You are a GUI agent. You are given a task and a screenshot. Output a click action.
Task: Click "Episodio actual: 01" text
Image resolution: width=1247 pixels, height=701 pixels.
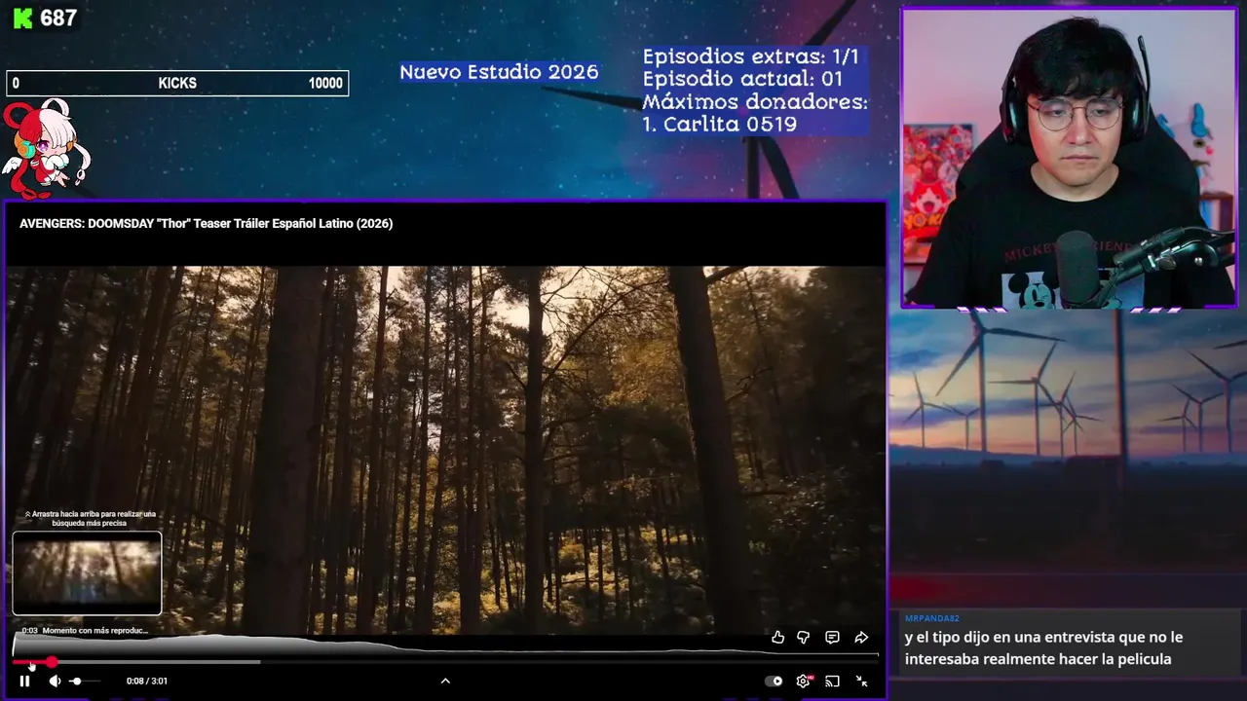[742, 79]
